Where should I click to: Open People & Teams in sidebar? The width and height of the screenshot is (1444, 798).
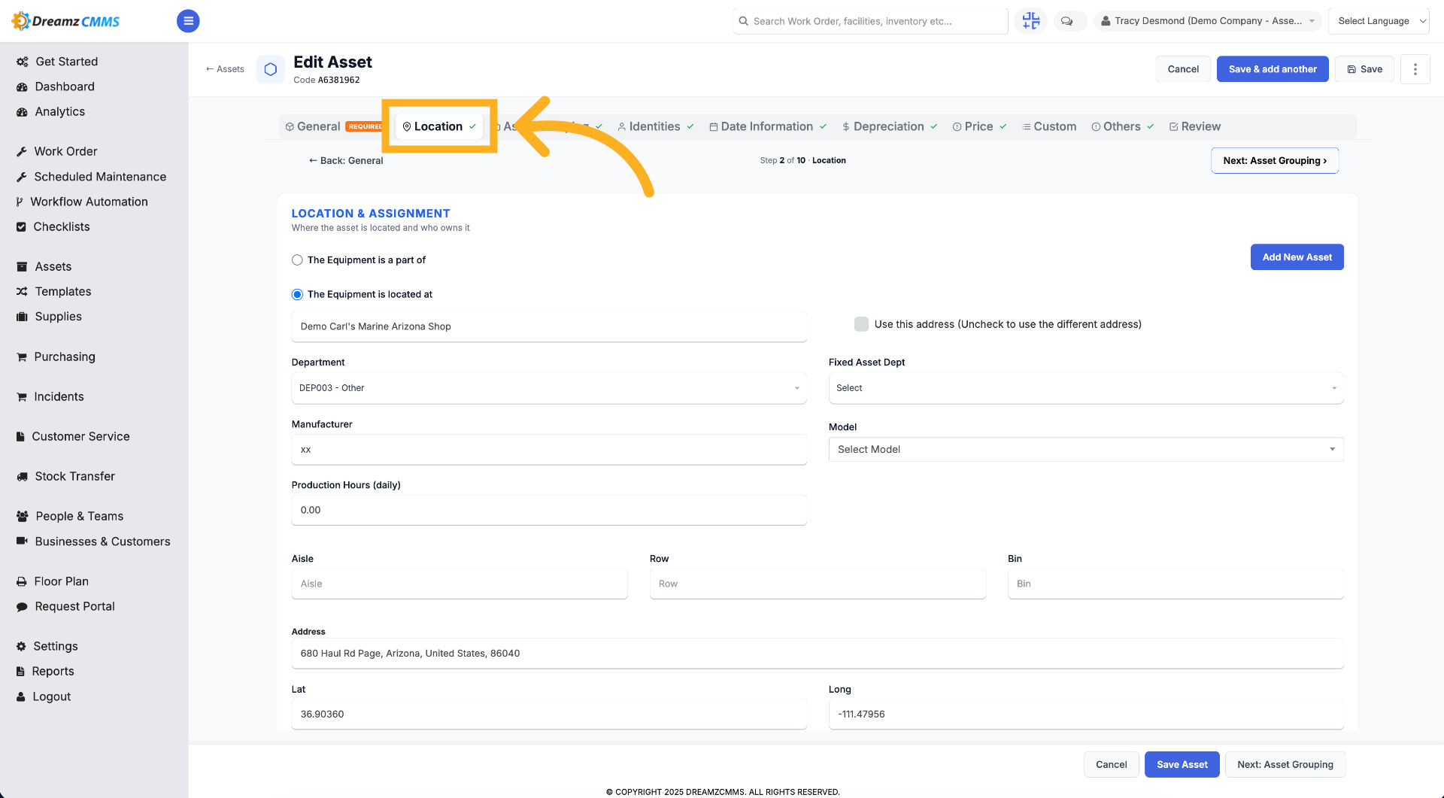tap(70, 516)
